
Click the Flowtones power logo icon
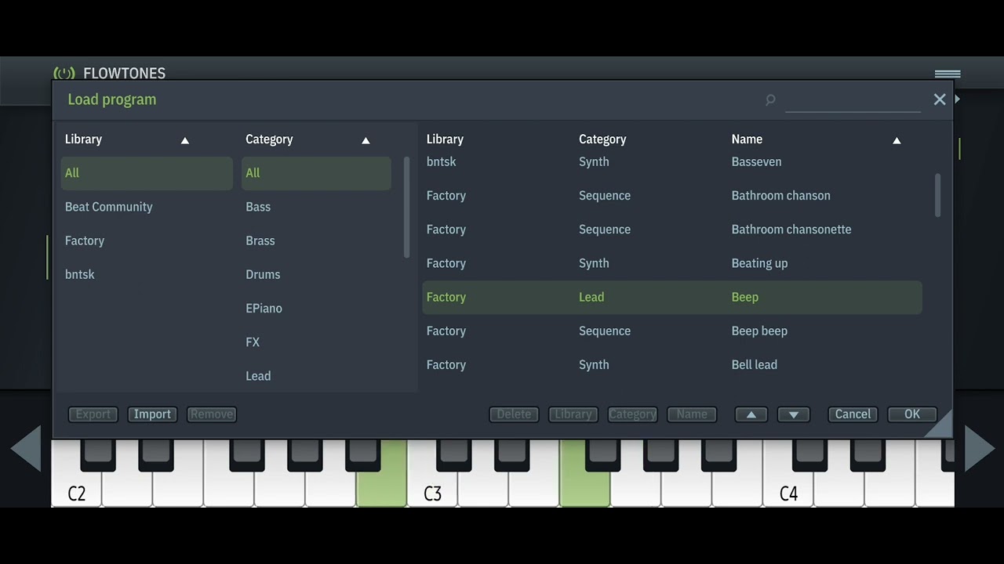(x=64, y=73)
